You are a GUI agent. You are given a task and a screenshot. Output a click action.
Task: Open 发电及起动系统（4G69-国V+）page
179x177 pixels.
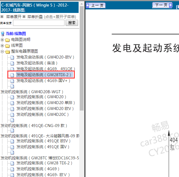click(43, 81)
